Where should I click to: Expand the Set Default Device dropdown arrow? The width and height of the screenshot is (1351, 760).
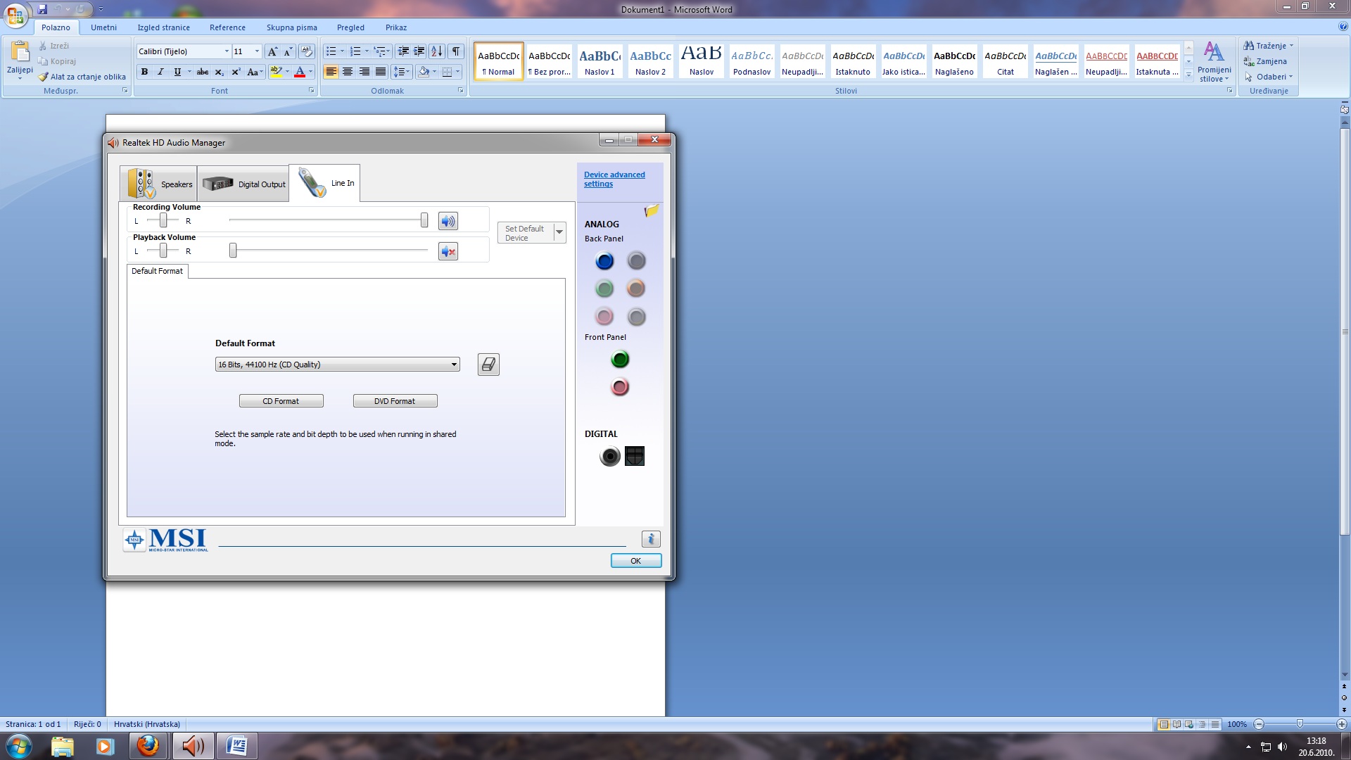point(559,232)
